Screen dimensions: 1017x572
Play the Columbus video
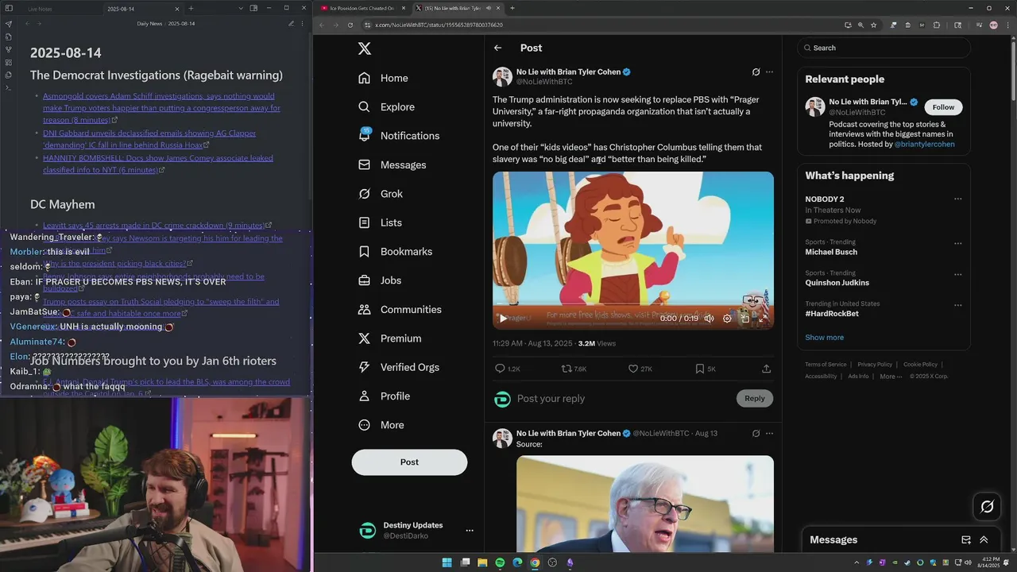pyautogui.click(x=503, y=319)
